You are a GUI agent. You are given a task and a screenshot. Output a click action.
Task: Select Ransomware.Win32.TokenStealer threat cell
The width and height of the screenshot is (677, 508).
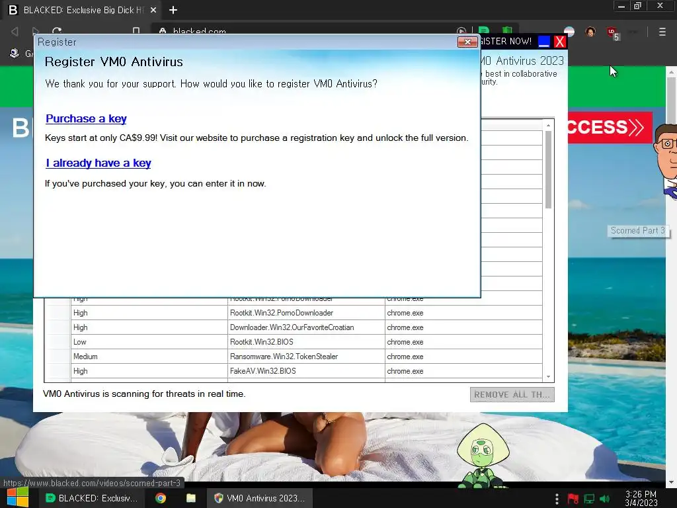[306, 357]
